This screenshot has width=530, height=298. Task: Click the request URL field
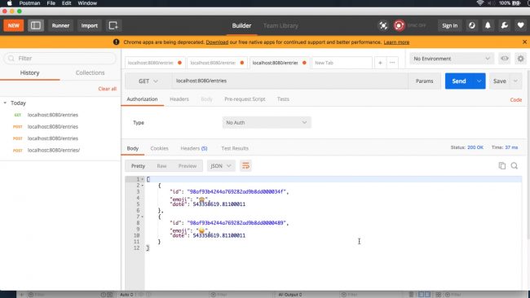pyautogui.click(x=289, y=81)
